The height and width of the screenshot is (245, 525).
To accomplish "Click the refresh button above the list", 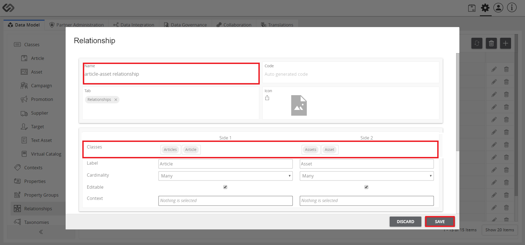I will (x=477, y=43).
